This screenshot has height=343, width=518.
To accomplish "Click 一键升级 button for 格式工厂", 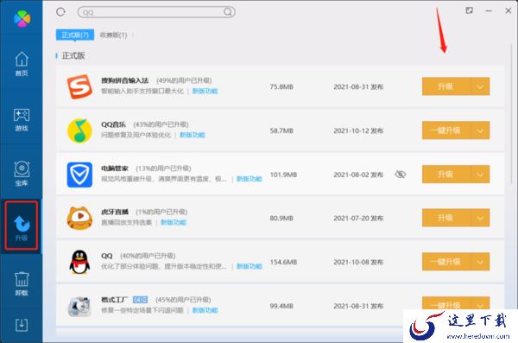I will [446, 304].
